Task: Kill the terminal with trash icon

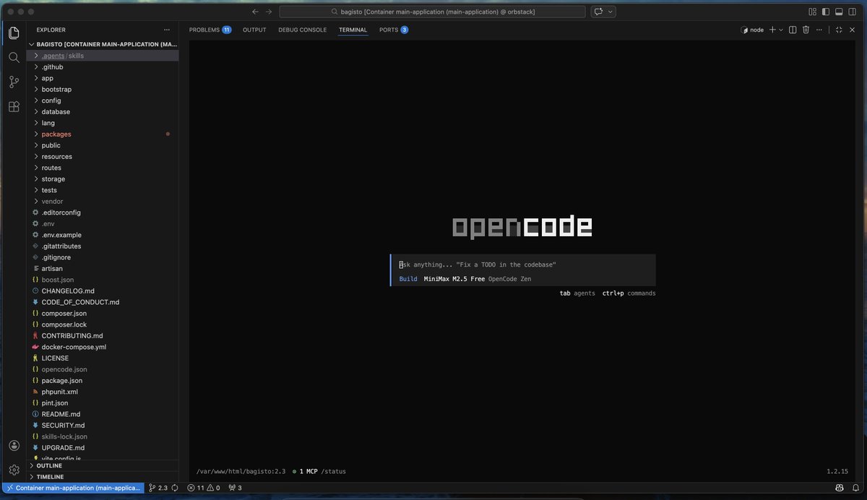Action: tap(806, 30)
